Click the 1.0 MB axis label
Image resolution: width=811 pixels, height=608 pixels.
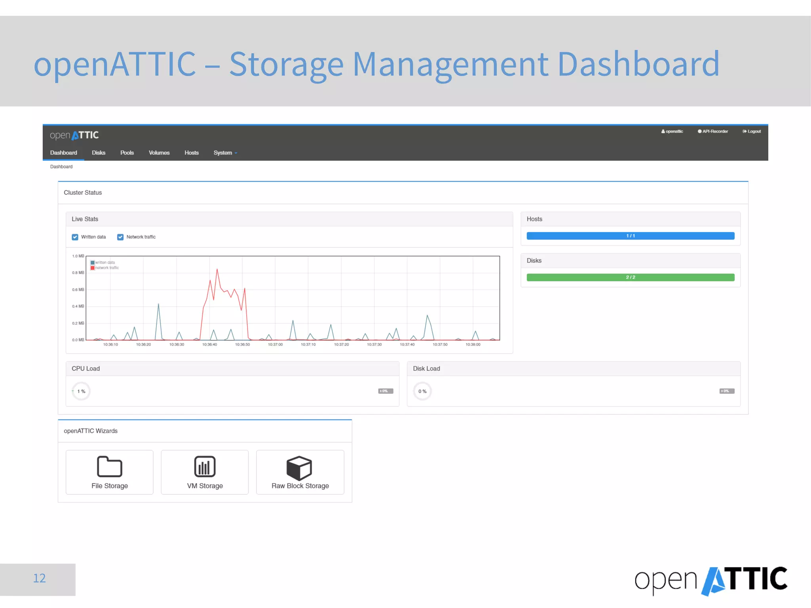point(78,256)
